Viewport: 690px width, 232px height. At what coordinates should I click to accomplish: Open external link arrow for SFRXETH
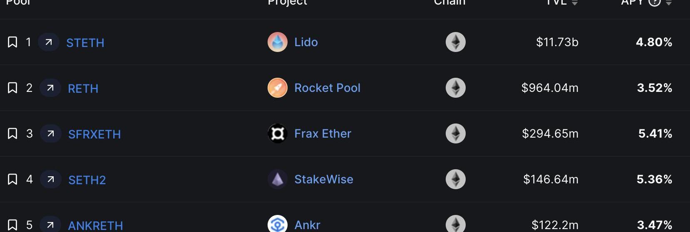pyautogui.click(x=51, y=133)
